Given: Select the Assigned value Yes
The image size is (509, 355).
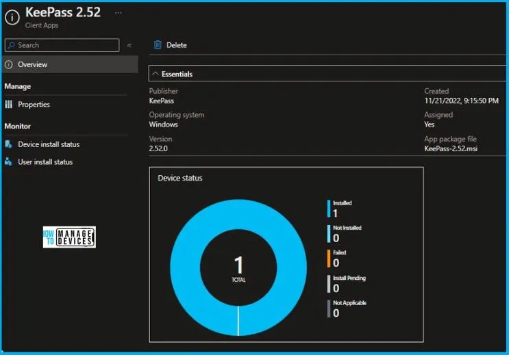Looking at the screenshot, I should (x=429, y=124).
